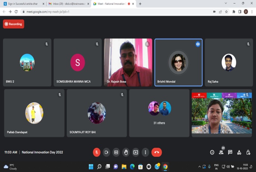Viewport: 256px width, 172px height.
Task: Open host controls lock icon
Action: (248, 152)
